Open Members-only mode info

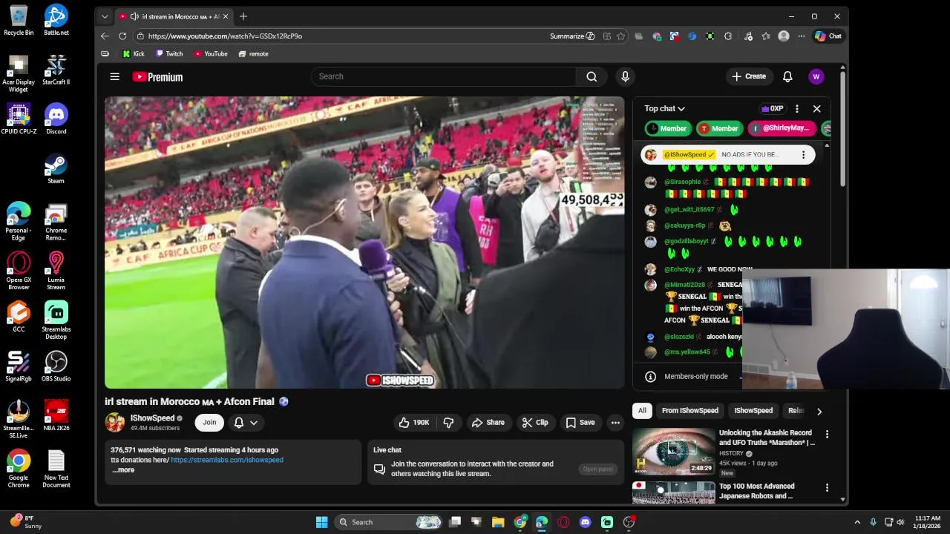click(650, 377)
